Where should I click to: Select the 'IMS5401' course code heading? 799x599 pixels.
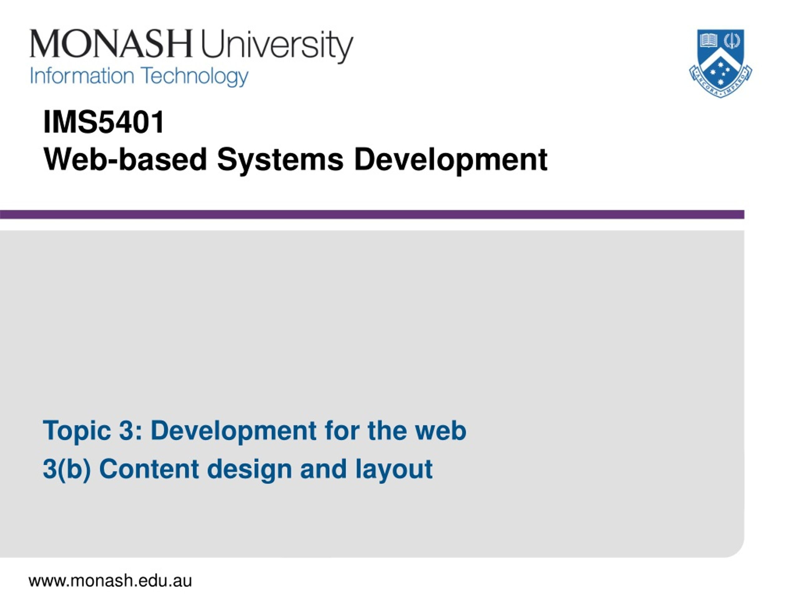click(104, 122)
